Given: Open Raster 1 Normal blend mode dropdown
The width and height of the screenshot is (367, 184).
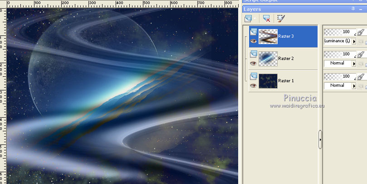Looking at the screenshot, I should 340,85.
